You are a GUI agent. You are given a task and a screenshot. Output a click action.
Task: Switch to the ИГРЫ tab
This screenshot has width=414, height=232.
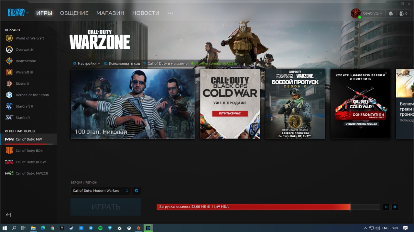(x=44, y=13)
